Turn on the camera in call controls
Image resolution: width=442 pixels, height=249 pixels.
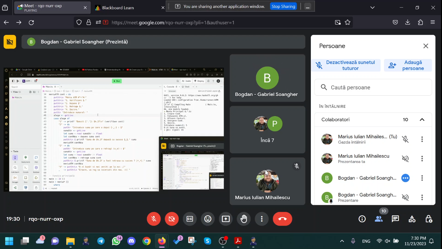pyautogui.click(x=172, y=219)
